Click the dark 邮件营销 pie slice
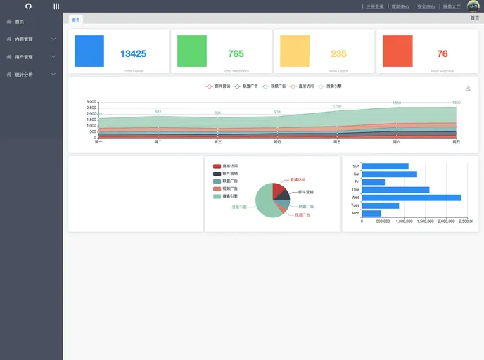The image size is (484, 360). pos(284,195)
